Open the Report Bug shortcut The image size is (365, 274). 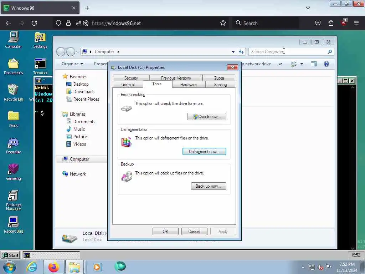tap(14, 225)
